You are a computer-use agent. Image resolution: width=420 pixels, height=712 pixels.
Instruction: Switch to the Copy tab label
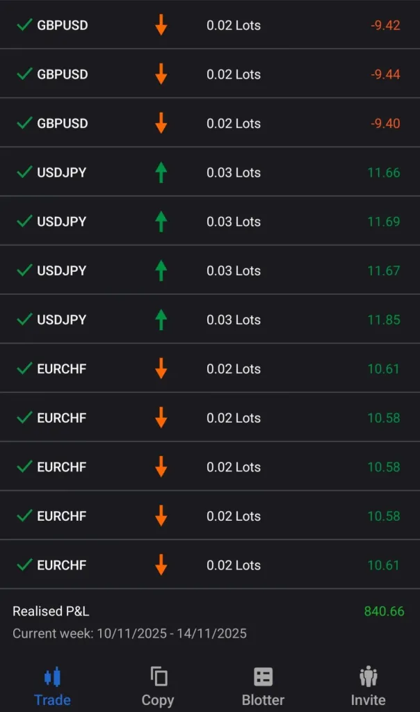[158, 700]
